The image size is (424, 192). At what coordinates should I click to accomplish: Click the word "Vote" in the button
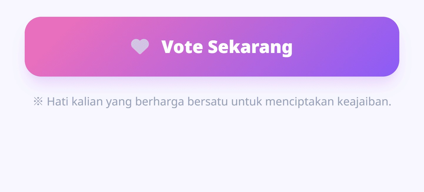pos(182,47)
